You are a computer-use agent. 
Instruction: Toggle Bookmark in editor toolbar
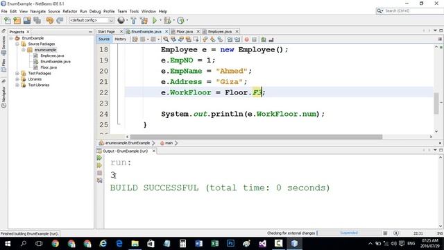pyautogui.click(x=220, y=40)
